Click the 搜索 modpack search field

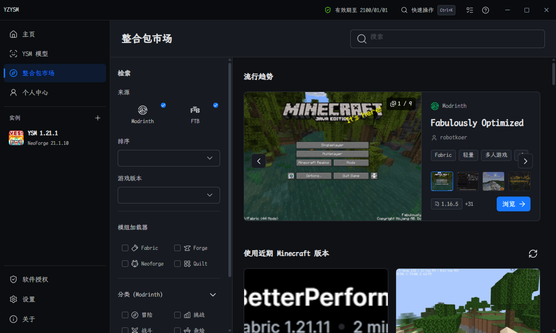point(448,39)
